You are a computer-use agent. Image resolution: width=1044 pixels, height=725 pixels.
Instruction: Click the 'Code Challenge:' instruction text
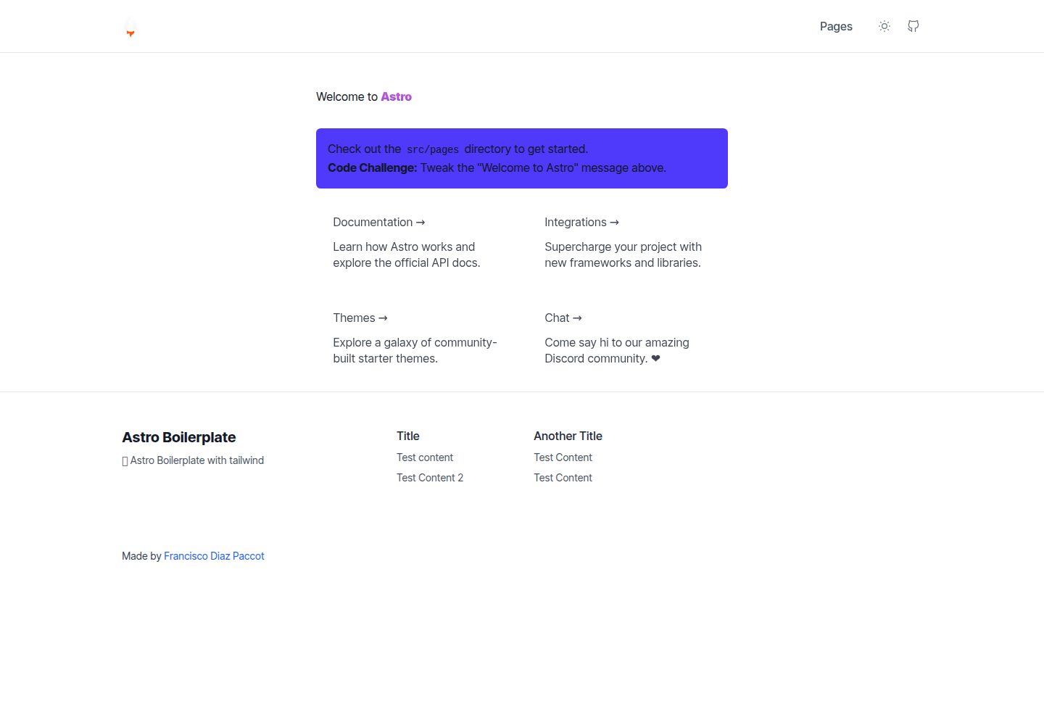pos(373,167)
